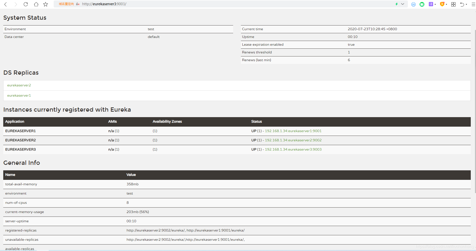
Task: Click the browser forward arrow
Action: [x=16, y=4]
